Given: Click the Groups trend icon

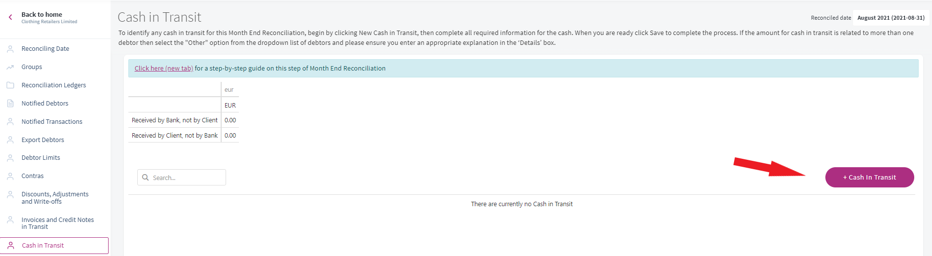Looking at the screenshot, I should pyautogui.click(x=10, y=67).
